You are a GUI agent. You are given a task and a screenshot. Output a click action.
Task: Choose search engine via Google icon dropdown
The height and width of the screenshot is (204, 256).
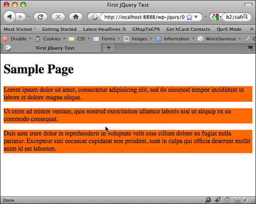217,17
